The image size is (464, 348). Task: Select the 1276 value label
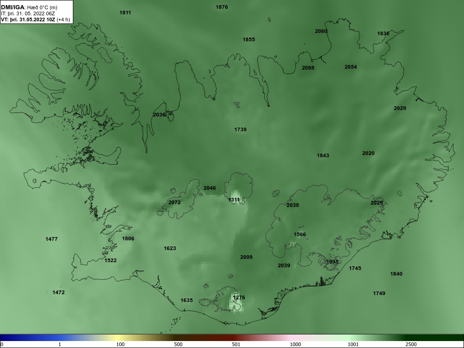coord(239,298)
